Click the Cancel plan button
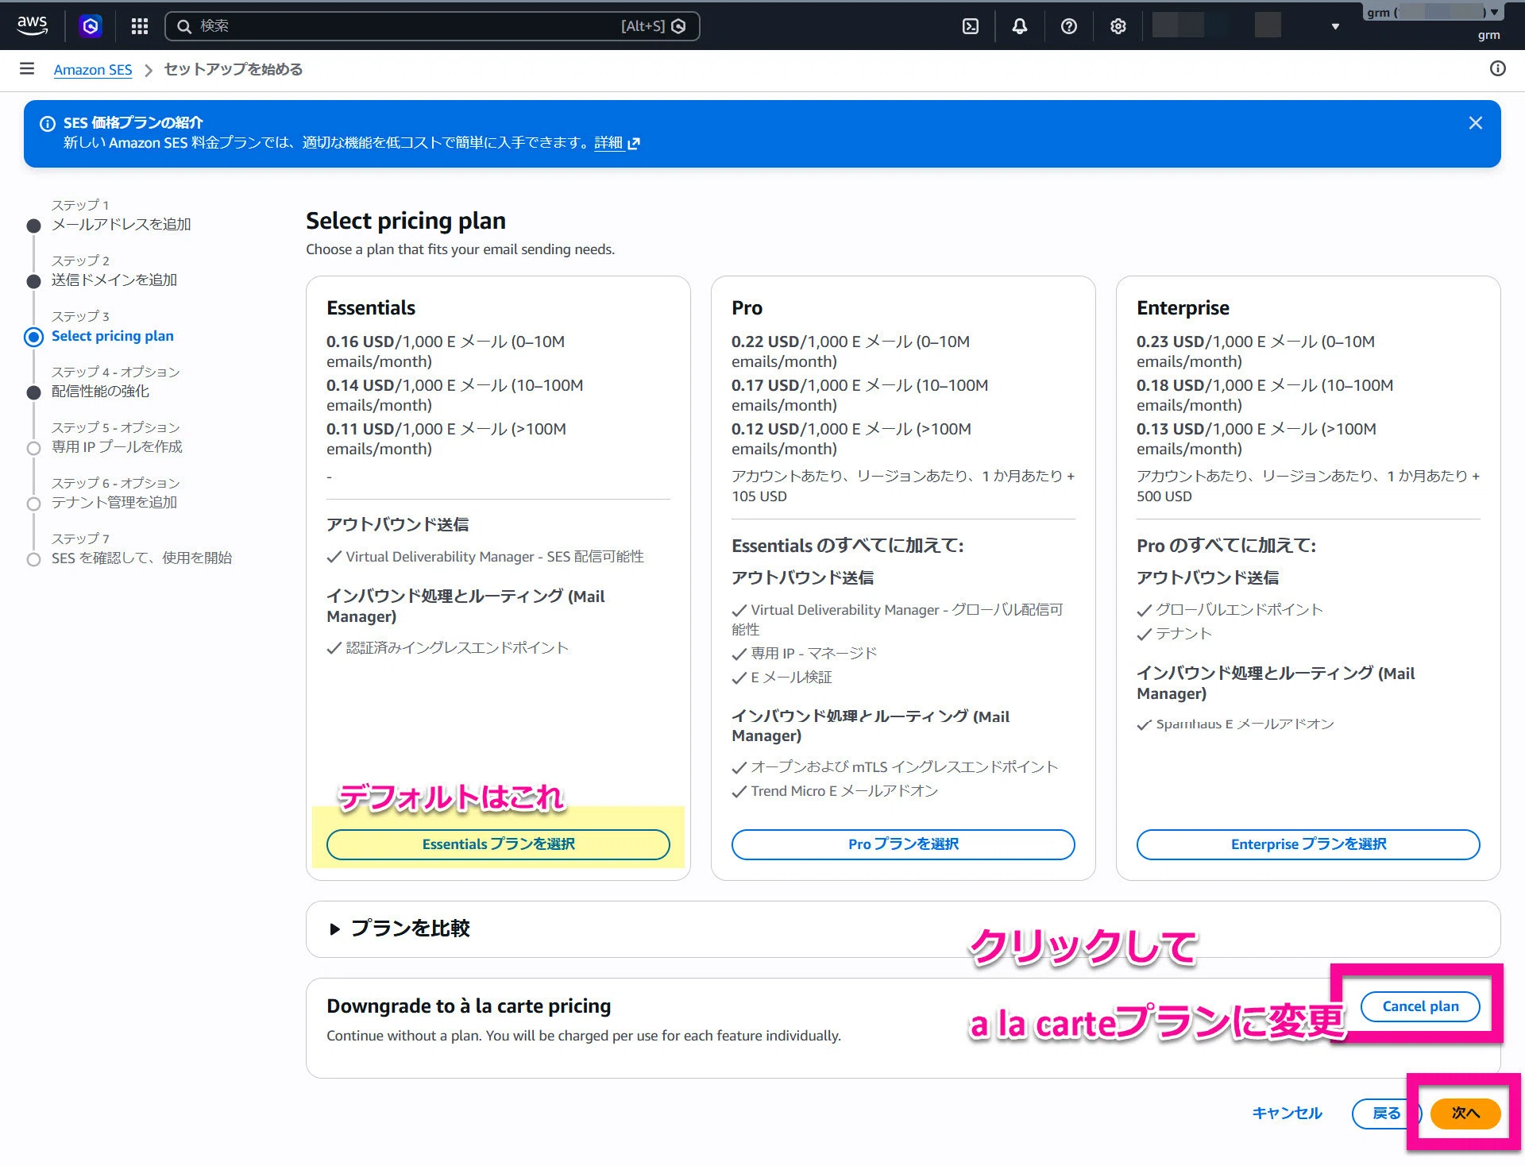The width and height of the screenshot is (1525, 1166). point(1420,1006)
